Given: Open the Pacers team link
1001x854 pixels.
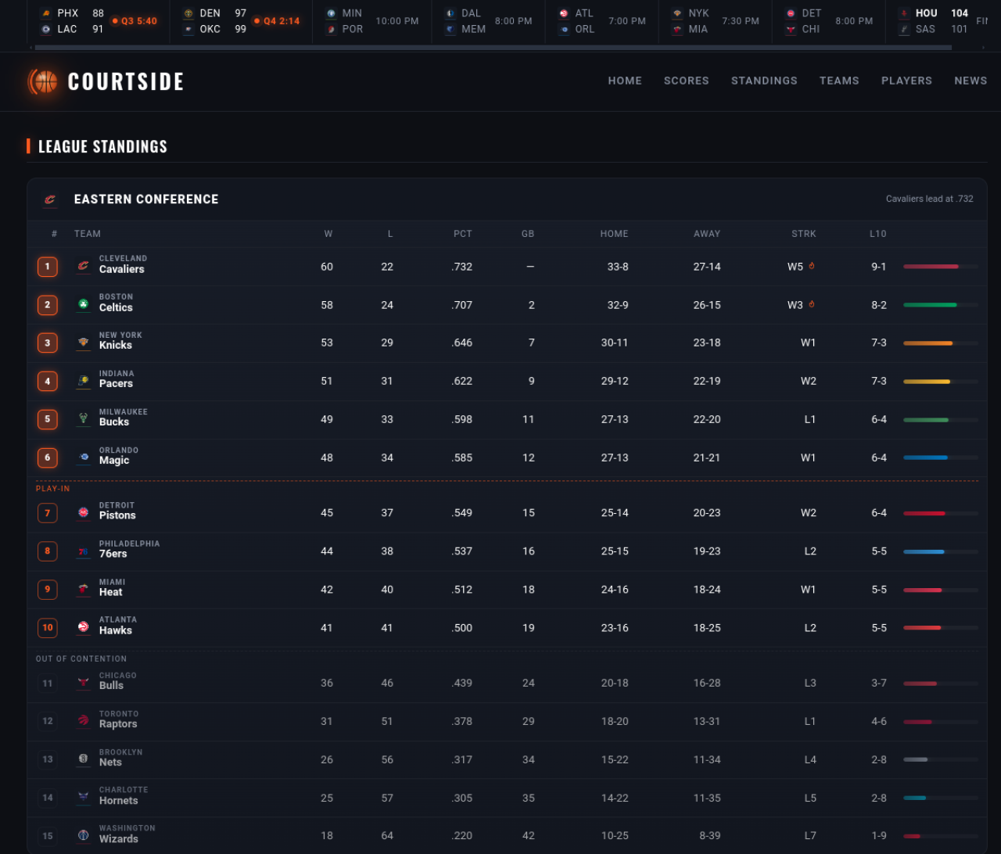Looking at the screenshot, I should pyautogui.click(x=116, y=383).
